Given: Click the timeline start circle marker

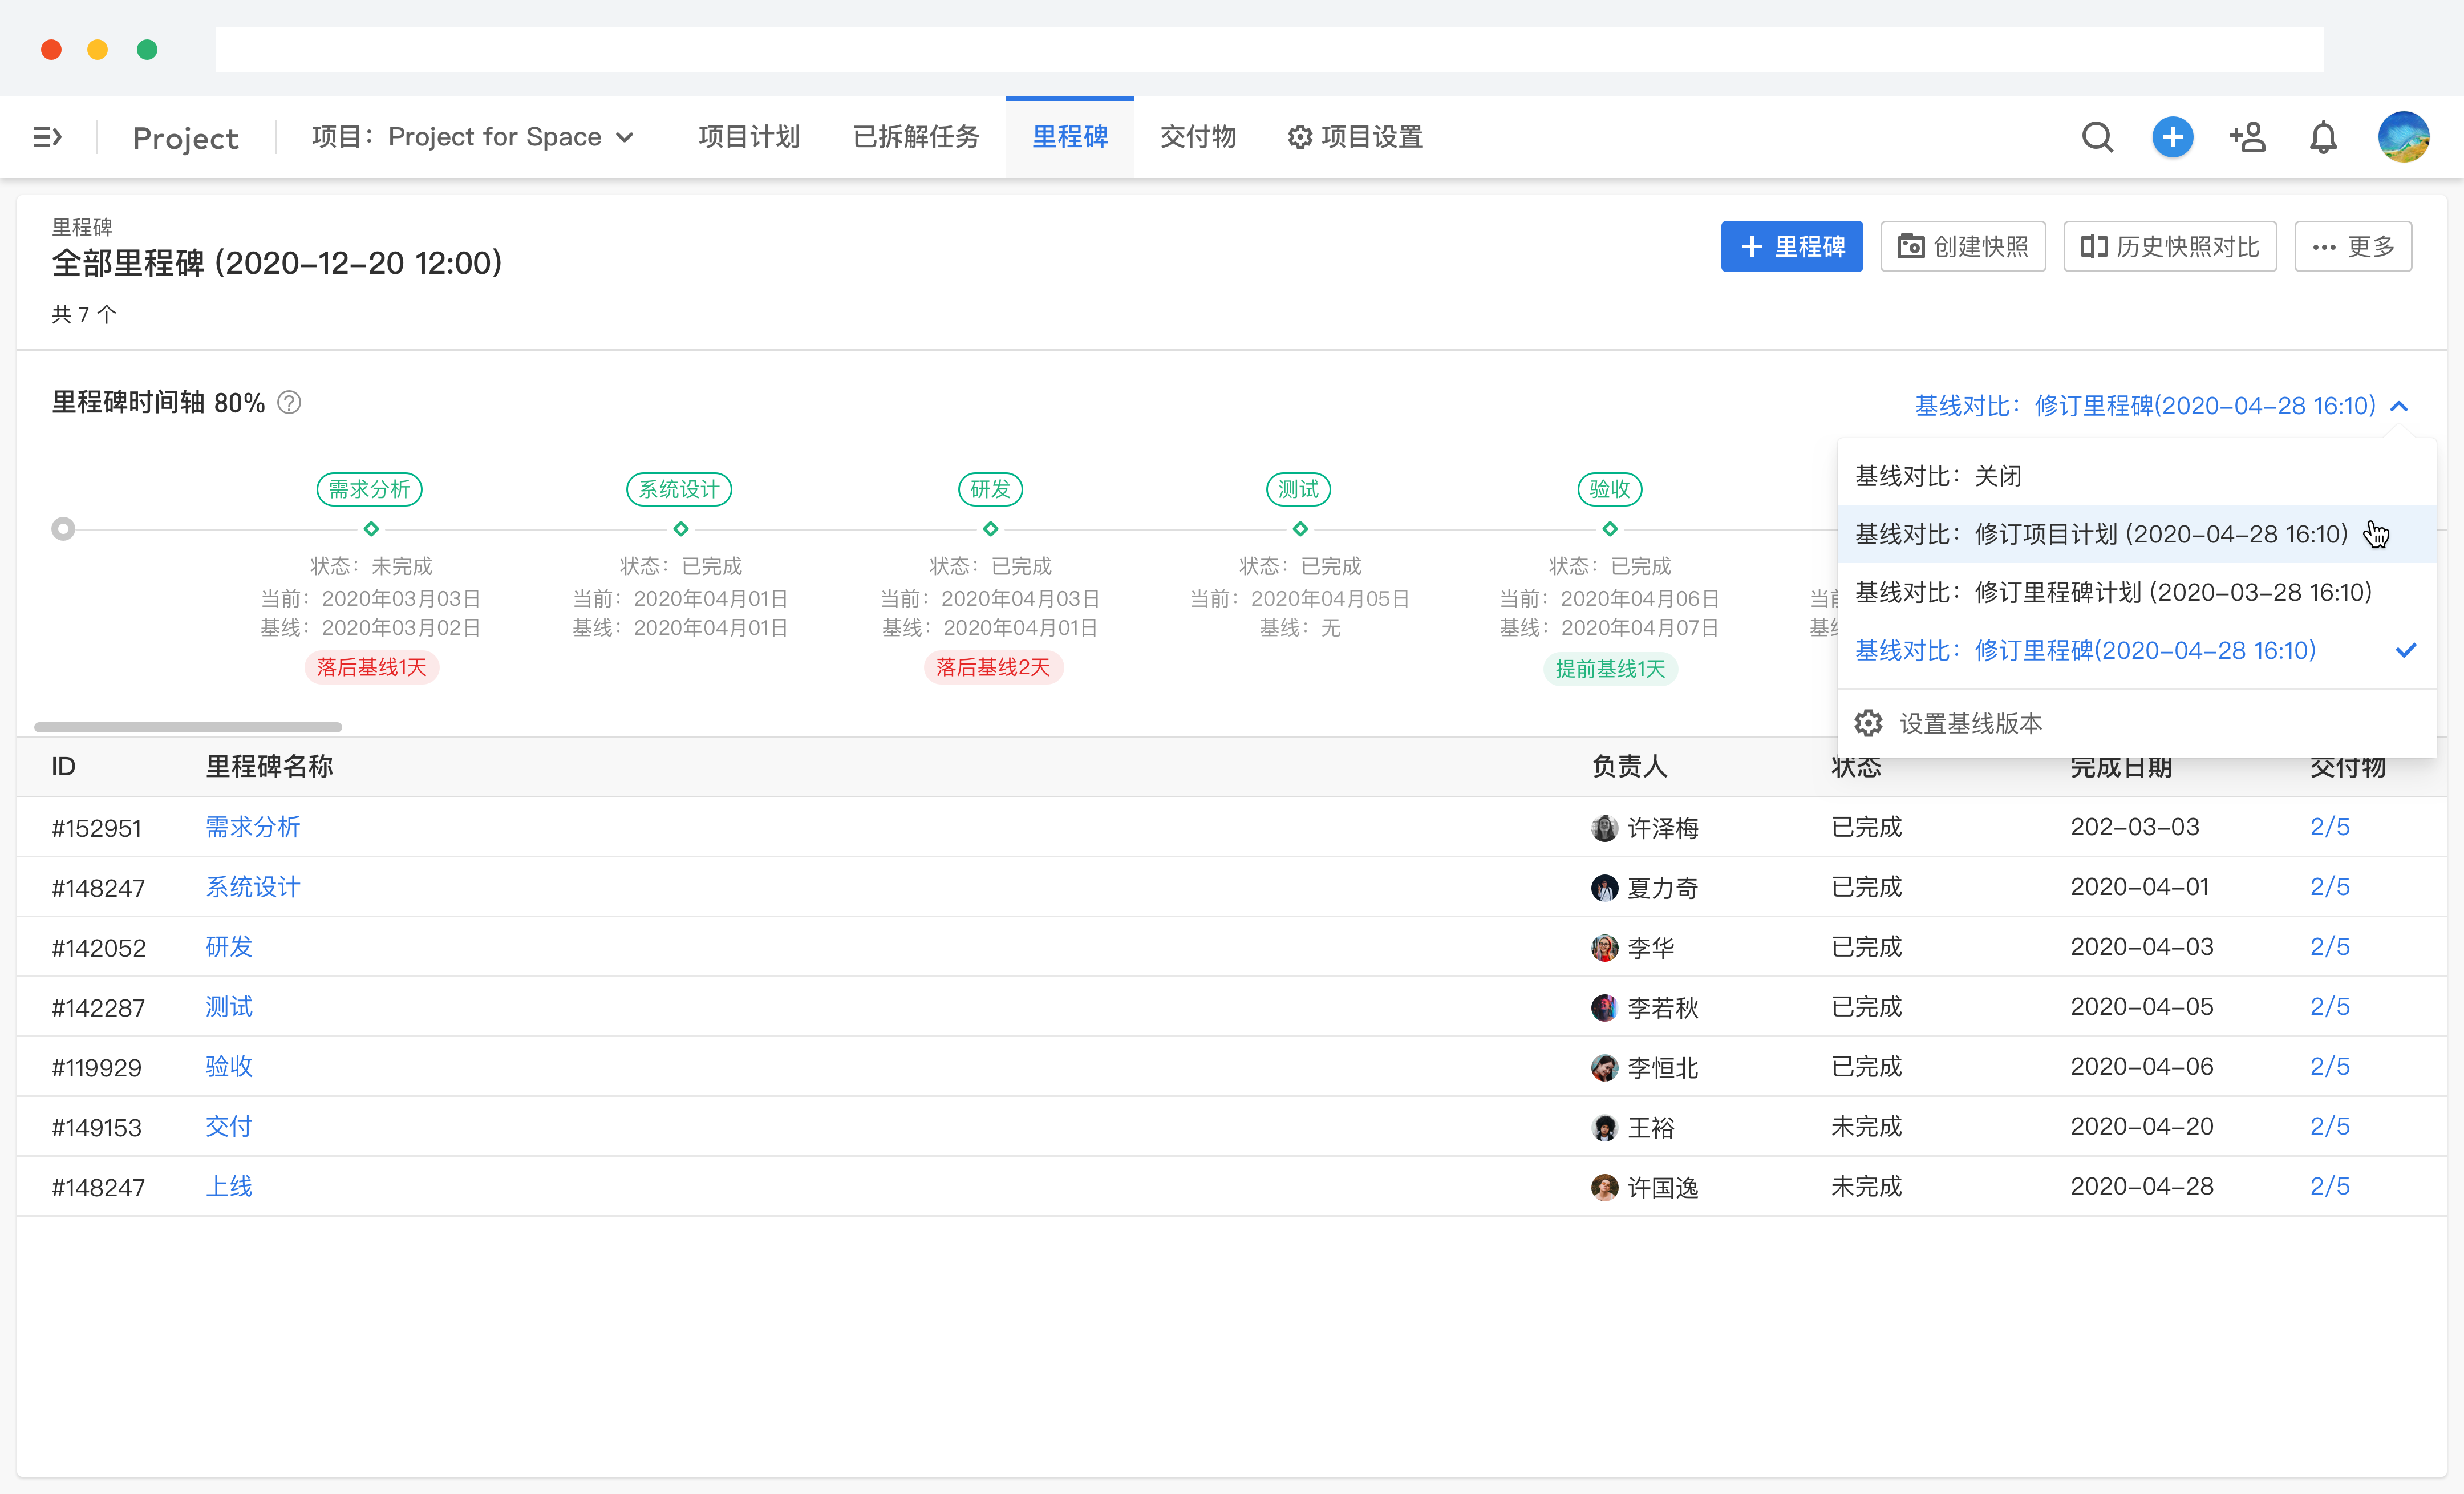Looking at the screenshot, I should [x=63, y=529].
